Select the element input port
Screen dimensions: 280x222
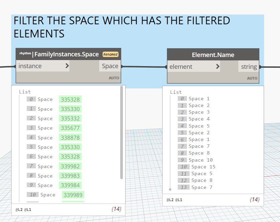tap(194, 66)
